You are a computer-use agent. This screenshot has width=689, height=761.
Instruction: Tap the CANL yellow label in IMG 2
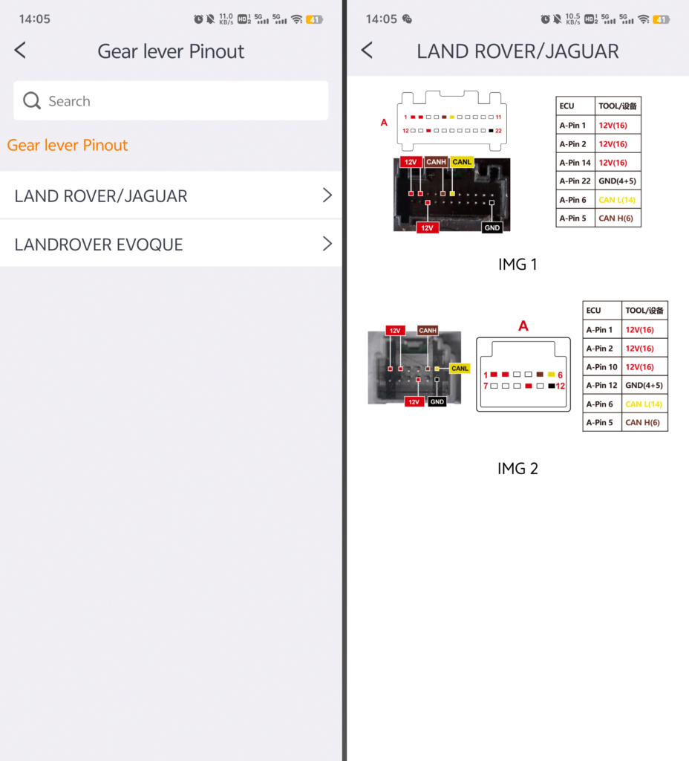click(460, 369)
